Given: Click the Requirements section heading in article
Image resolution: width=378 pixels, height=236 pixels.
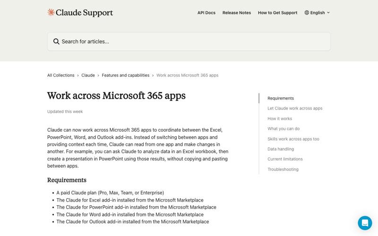Looking at the screenshot, I should [x=67, y=180].
